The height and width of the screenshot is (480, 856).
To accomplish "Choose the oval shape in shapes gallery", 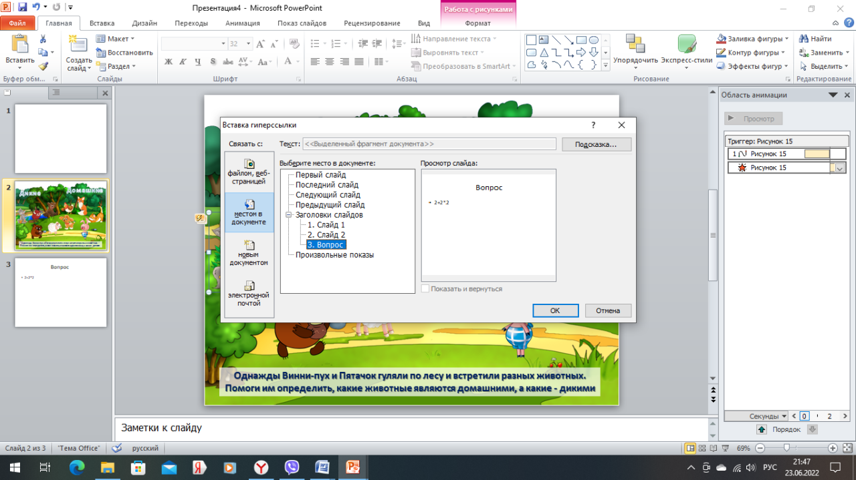I will click(x=593, y=39).
